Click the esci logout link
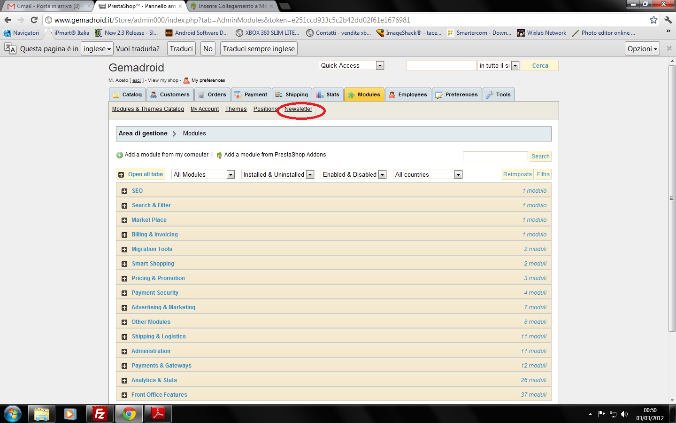 click(137, 80)
